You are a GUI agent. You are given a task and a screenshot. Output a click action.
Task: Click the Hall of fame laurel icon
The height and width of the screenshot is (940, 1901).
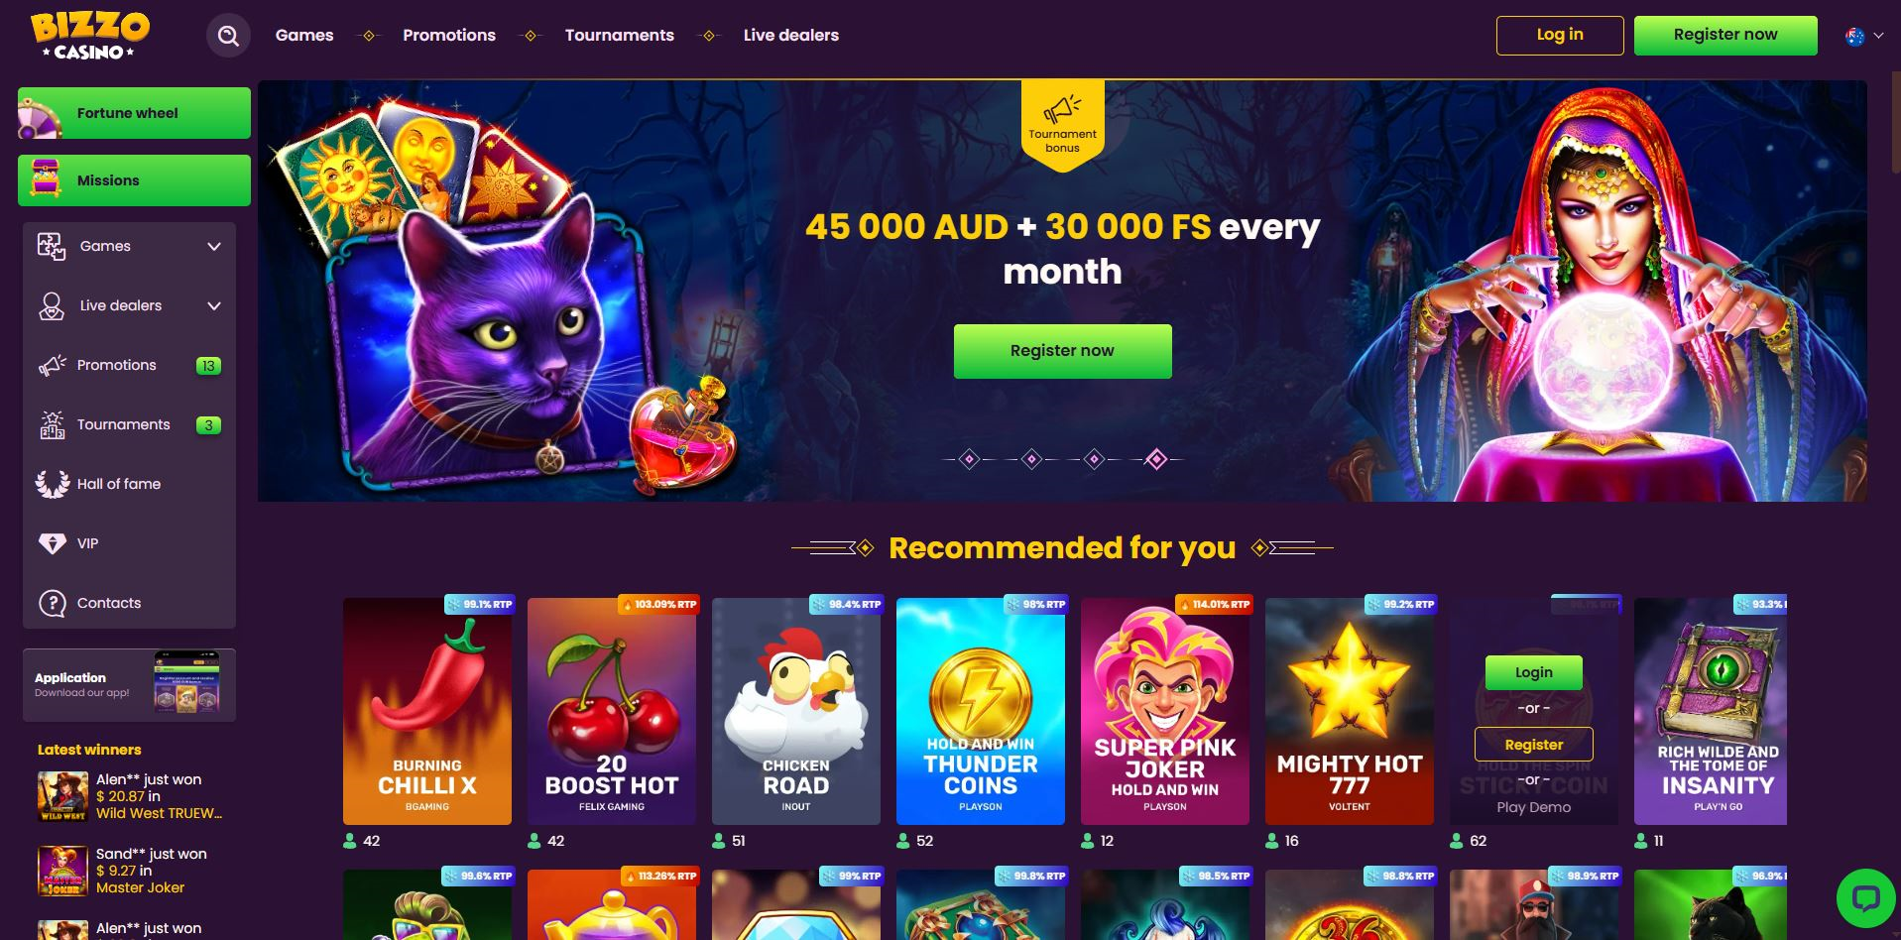(x=52, y=484)
